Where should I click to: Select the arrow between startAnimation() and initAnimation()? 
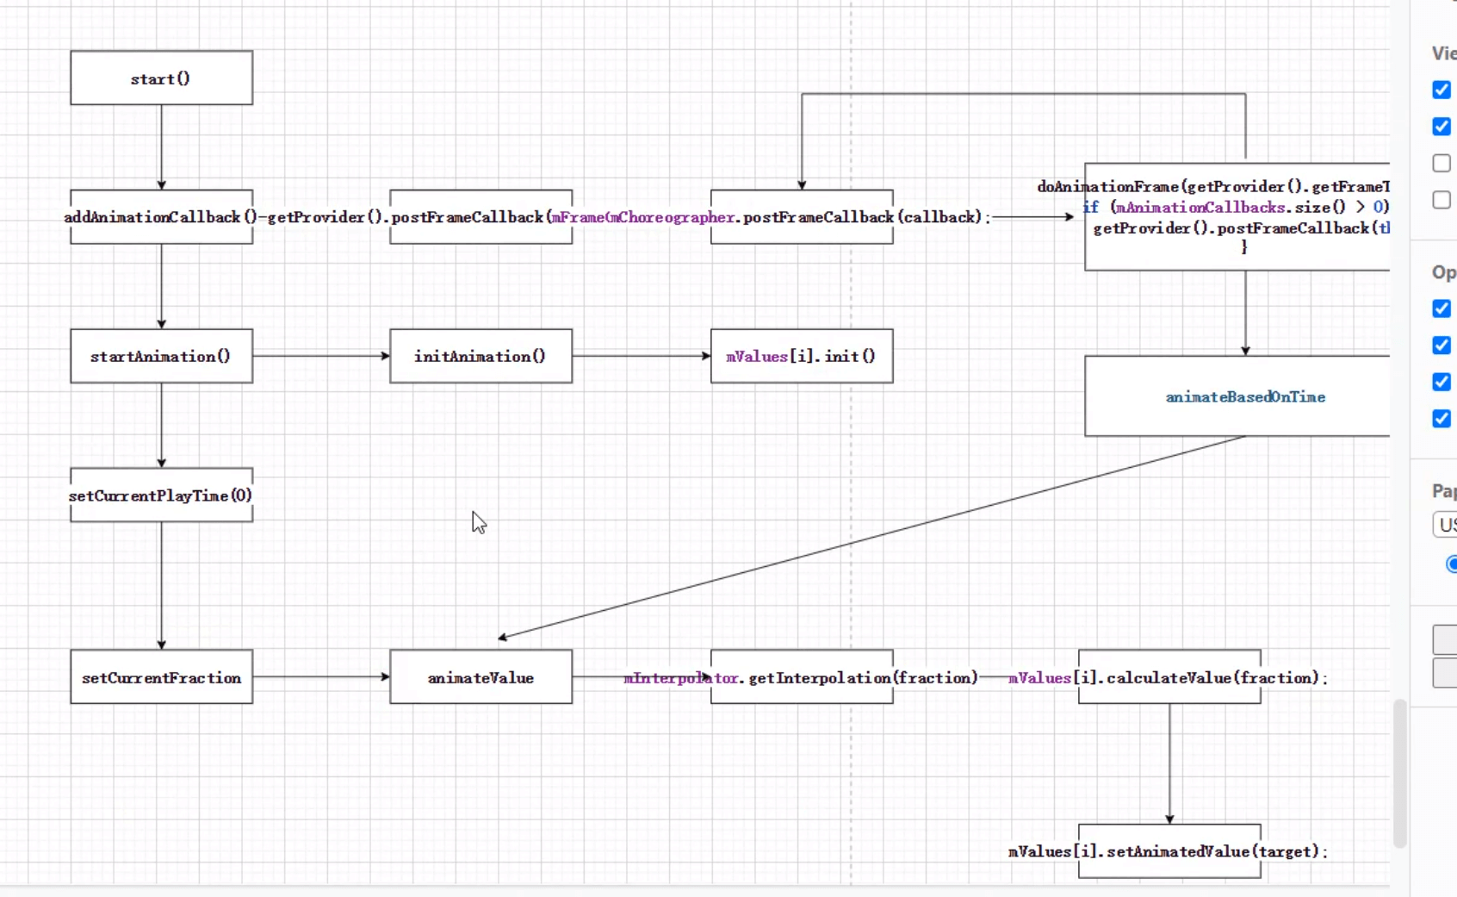coord(321,356)
